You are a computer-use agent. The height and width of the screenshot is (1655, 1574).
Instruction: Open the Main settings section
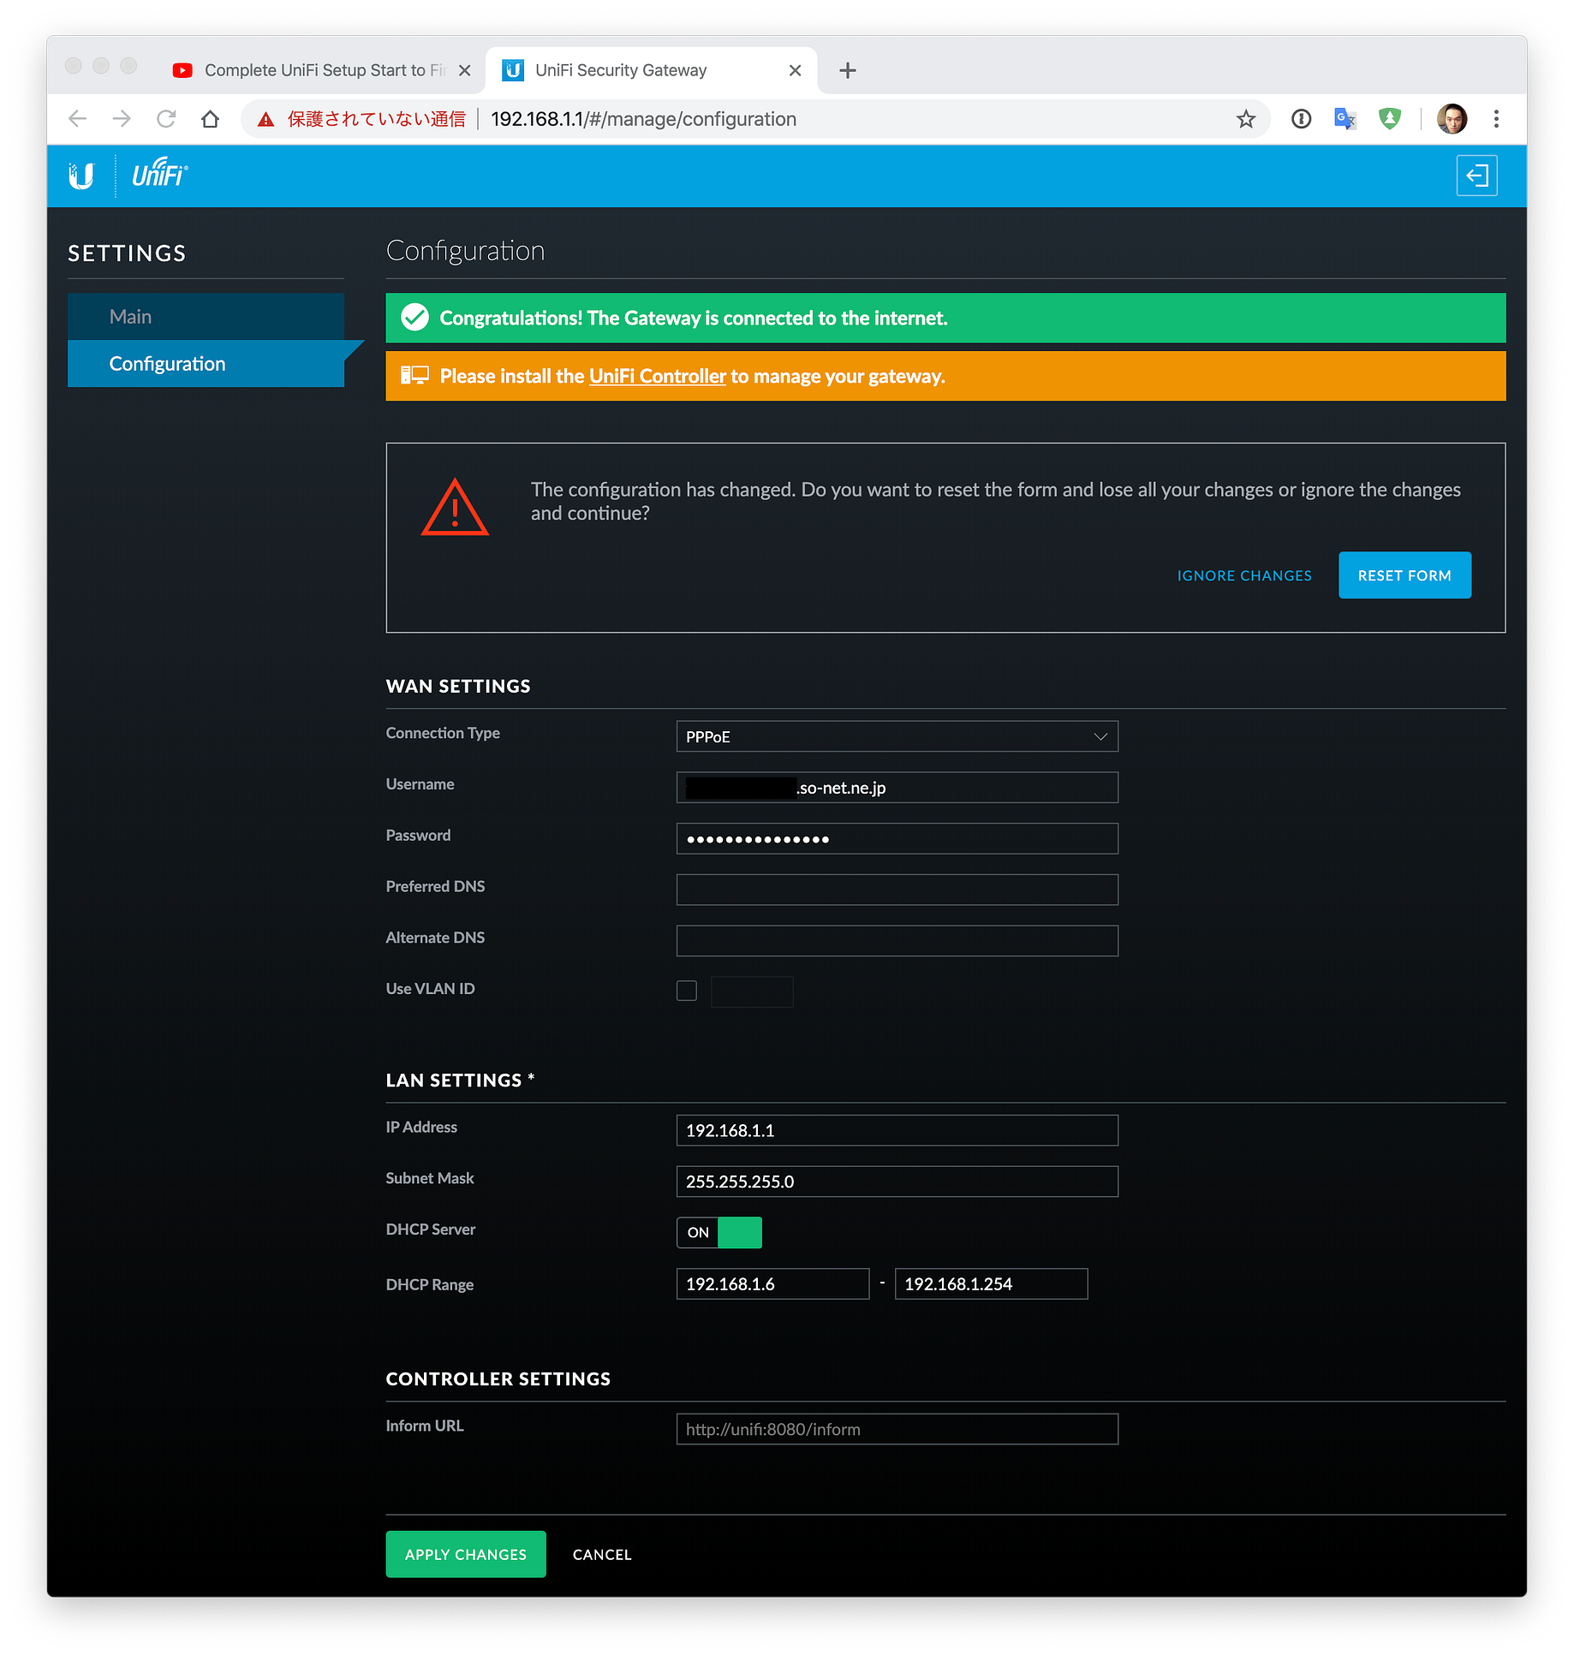[206, 317]
